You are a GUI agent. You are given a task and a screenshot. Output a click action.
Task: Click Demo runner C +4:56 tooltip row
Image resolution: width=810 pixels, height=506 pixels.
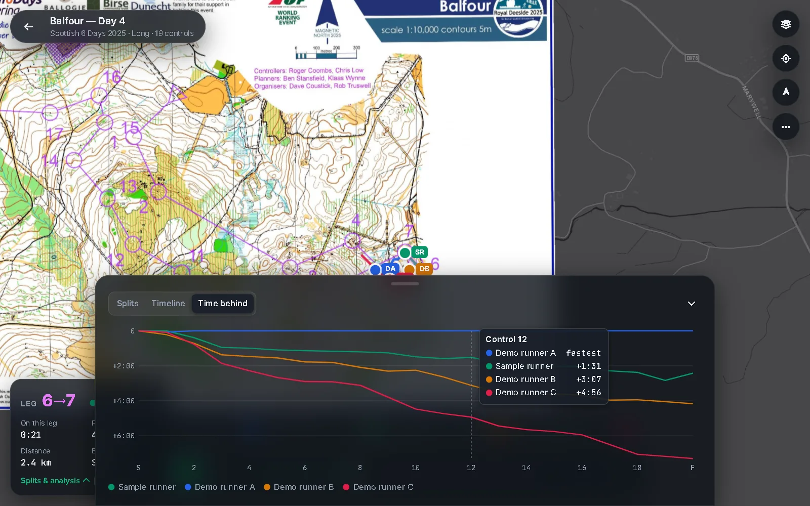543,393
